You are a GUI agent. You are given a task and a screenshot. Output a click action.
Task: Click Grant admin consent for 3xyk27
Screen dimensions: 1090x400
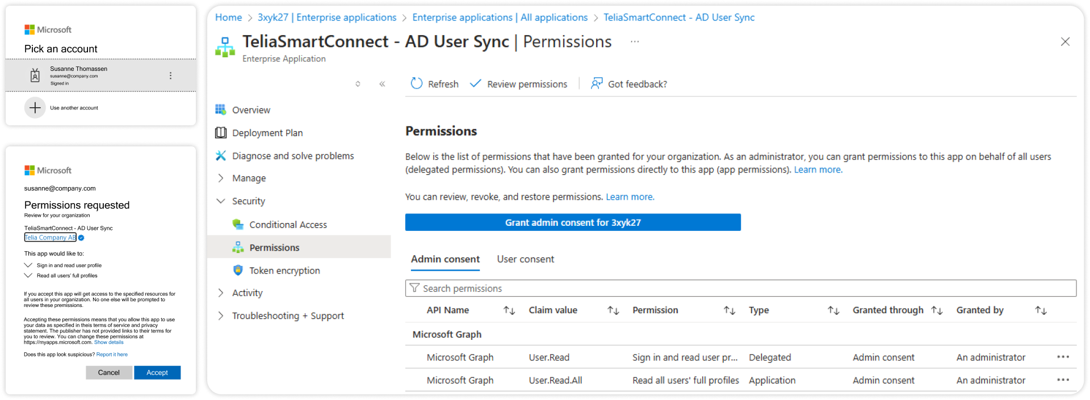tap(573, 222)
